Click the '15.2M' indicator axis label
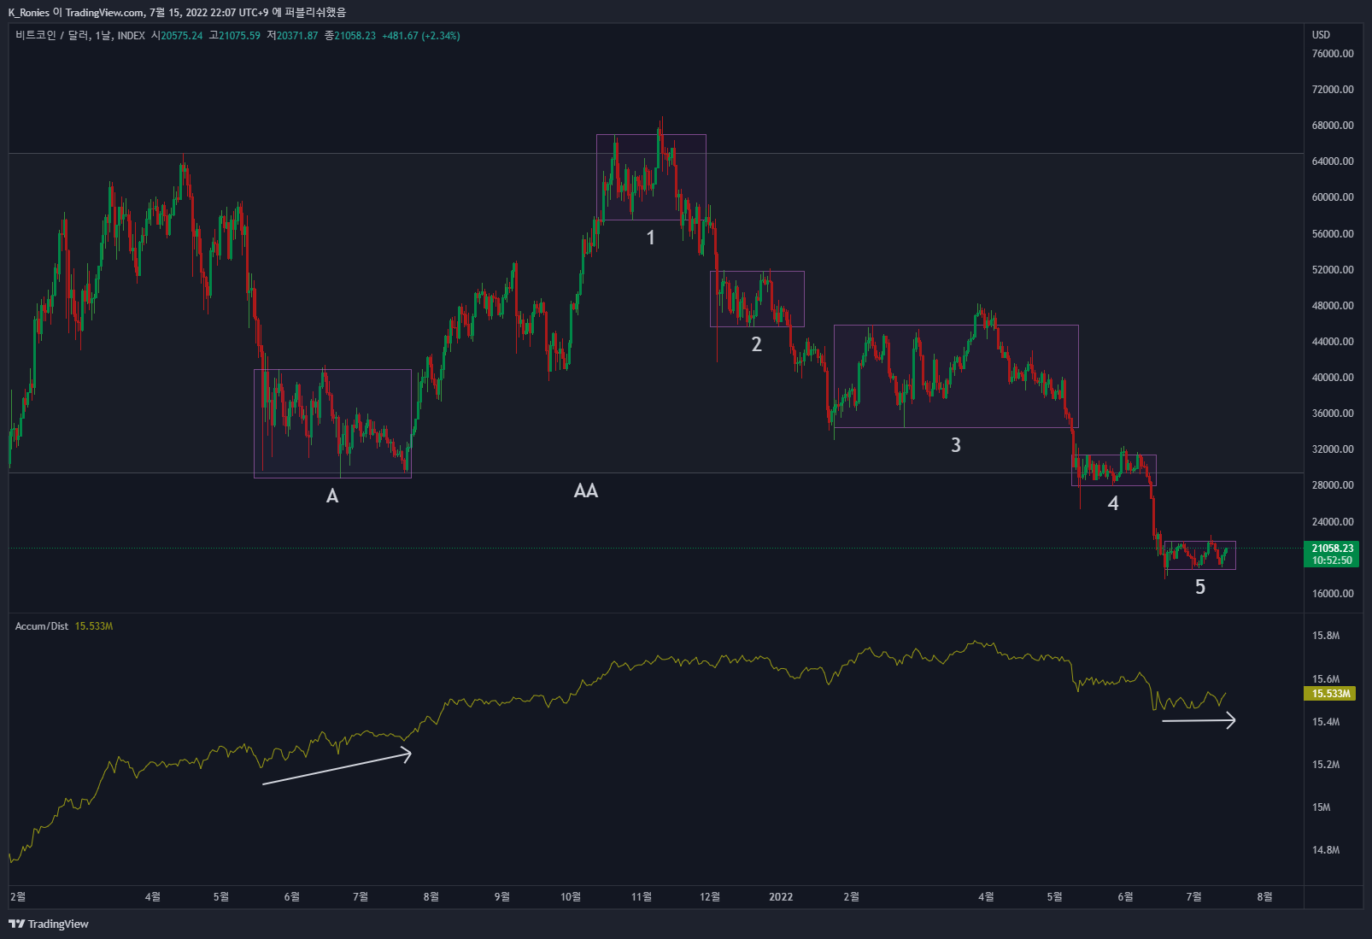 point(1326,765)
